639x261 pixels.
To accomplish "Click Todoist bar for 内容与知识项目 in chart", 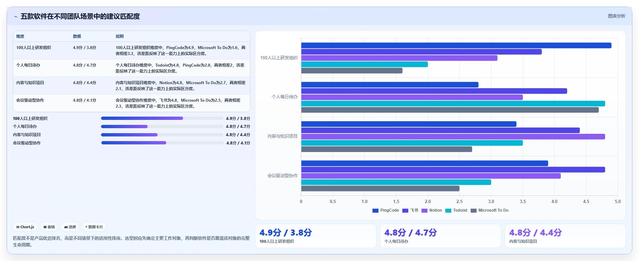I will (412, 143).
